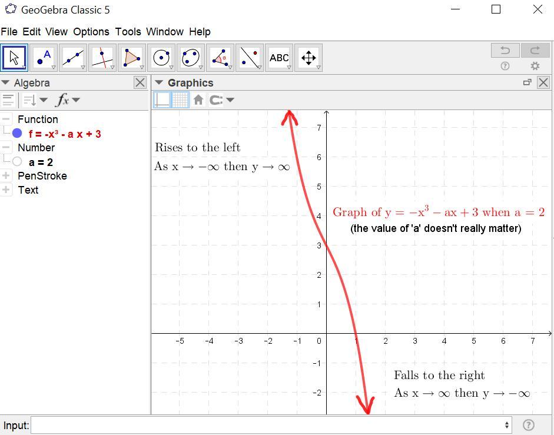Viewport: 554px width, 435px height.
Task: Click the Input bar field
Action: pyautogui.click(x=271, y=425)
